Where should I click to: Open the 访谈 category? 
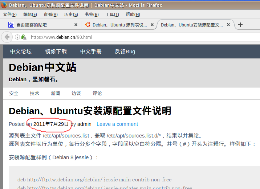(76, 94)
